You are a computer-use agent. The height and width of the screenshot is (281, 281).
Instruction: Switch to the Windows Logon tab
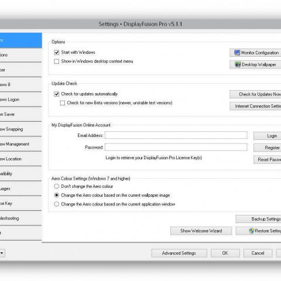click(21, 100)
